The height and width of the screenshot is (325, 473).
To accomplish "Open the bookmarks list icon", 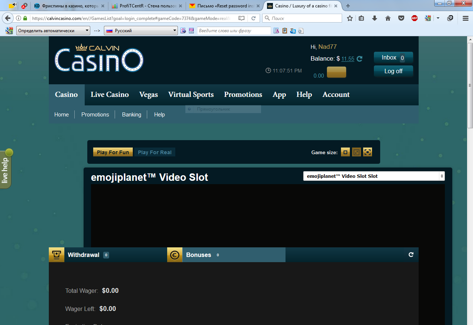I will 362,18.
